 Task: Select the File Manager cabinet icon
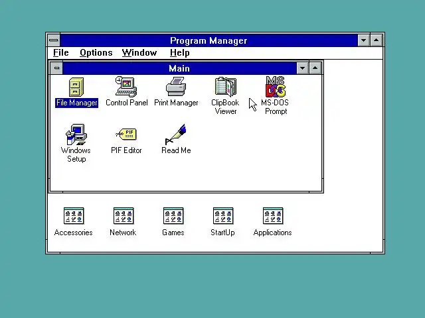click(x=76, y=87)
